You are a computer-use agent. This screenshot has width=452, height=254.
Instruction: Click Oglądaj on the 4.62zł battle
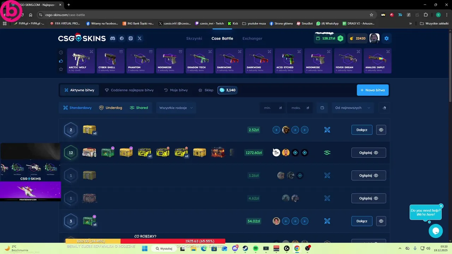(369, 198)
